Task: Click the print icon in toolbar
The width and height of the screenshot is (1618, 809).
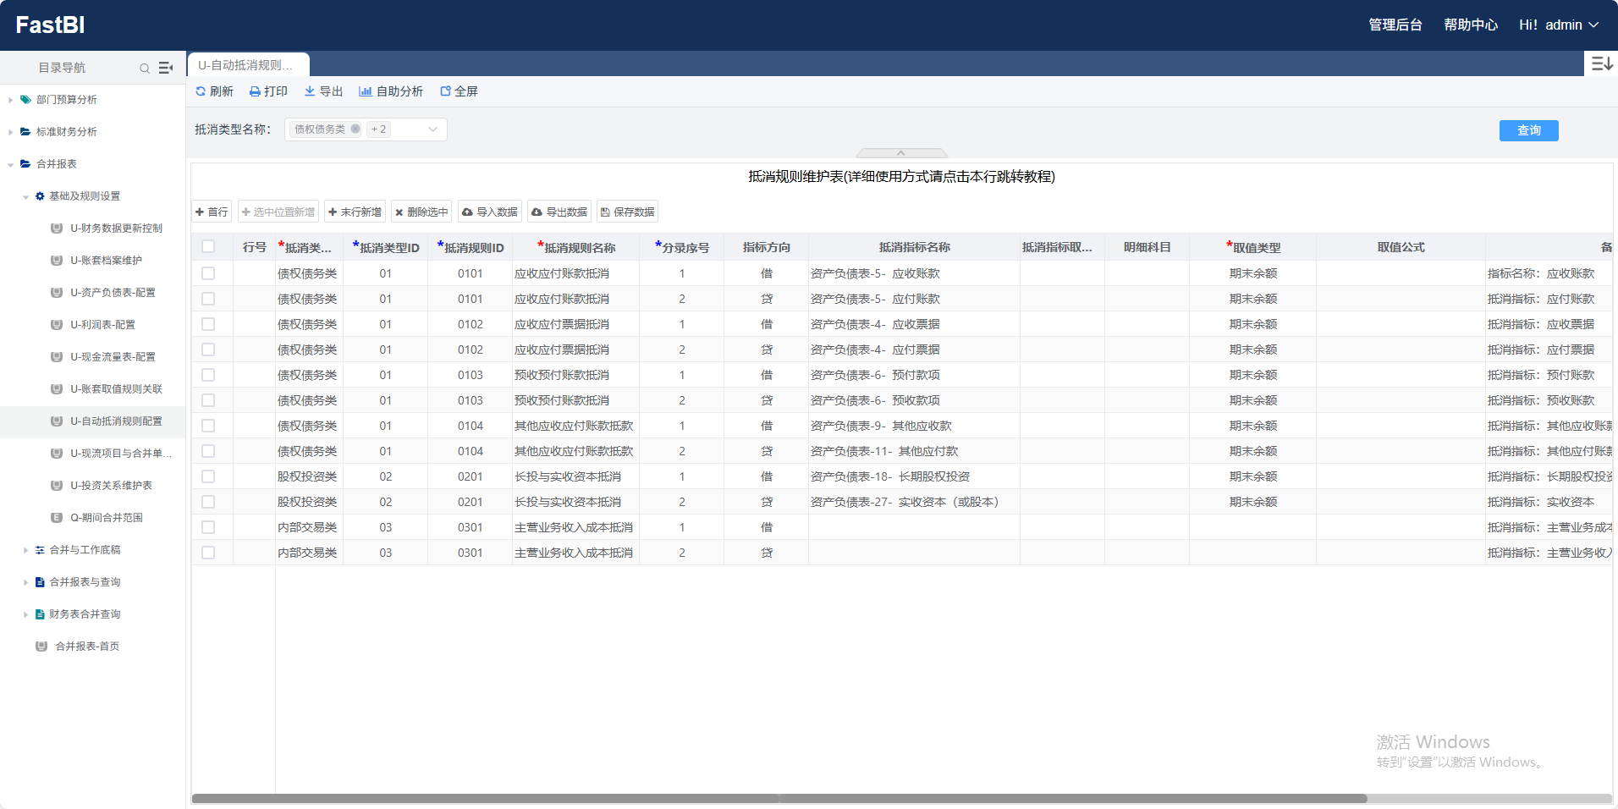Action: tap(255, 91)
